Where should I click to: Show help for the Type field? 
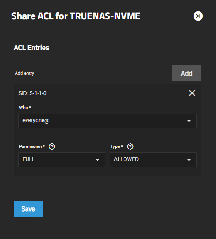[130, 147]
